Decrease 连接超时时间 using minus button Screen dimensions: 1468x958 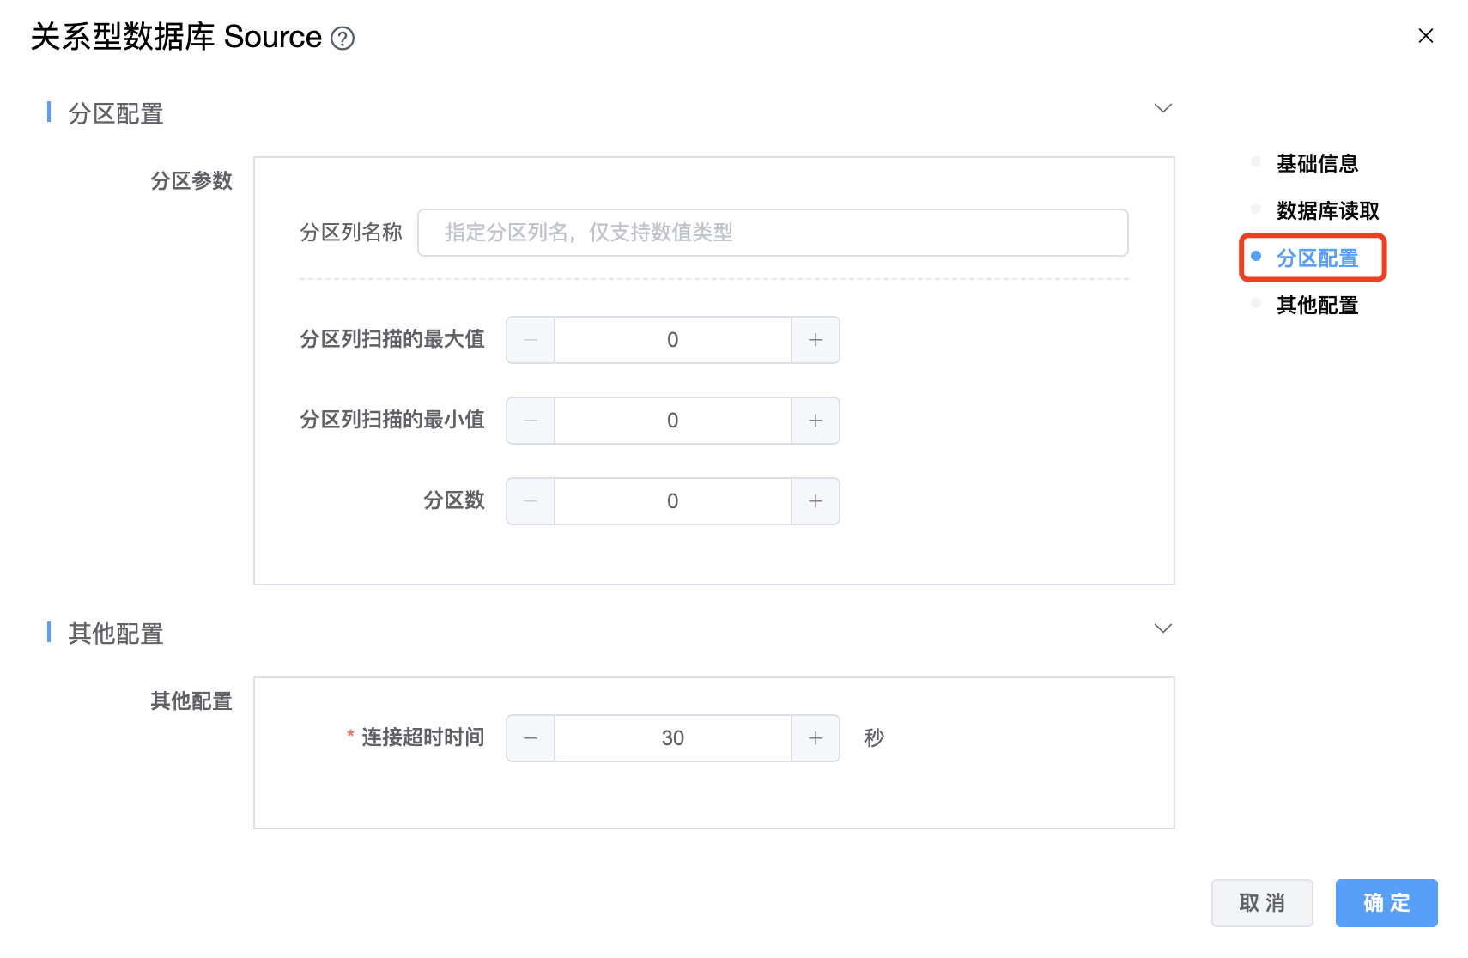[x=531, y=738]
